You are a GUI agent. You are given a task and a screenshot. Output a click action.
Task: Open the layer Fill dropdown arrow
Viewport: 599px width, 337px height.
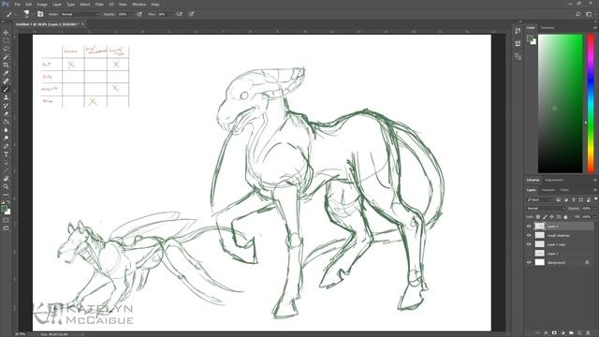(x=594, y=217)
